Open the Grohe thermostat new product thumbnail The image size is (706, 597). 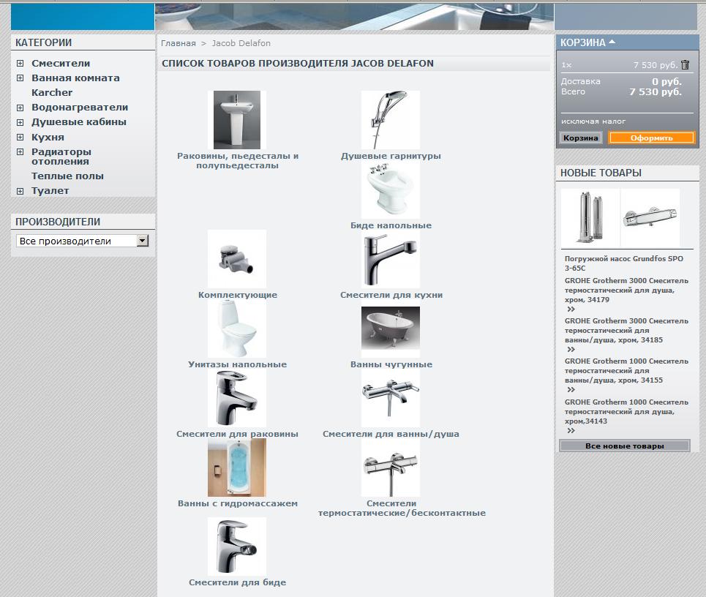point(650,217)
